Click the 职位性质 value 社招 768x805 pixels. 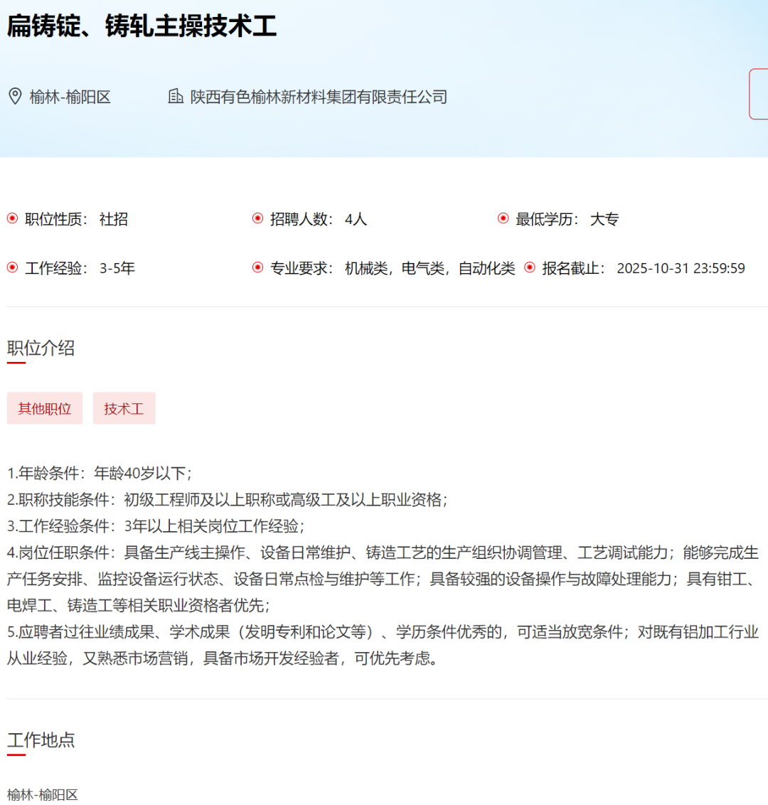(114, 219)
